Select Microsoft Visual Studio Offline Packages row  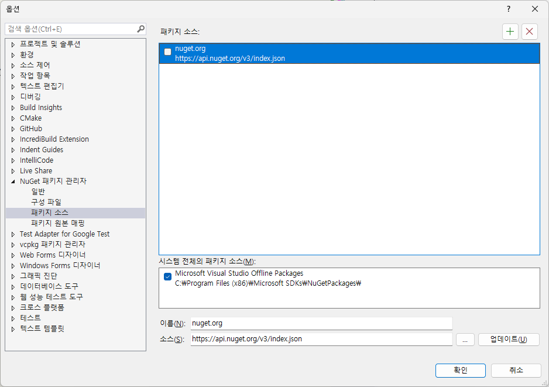[x=349, y=278]
